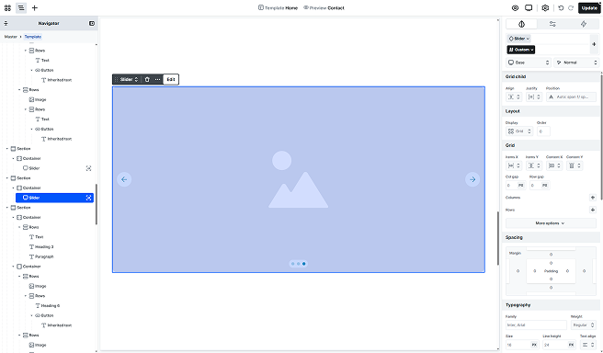Go to previous slide arrow
The width and height of the screenshot is (603, 353).
point(124,179)
